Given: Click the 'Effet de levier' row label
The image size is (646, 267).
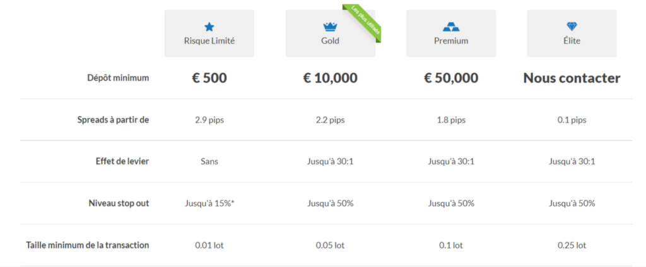Looking at the screenshot, I should (122, 161).
